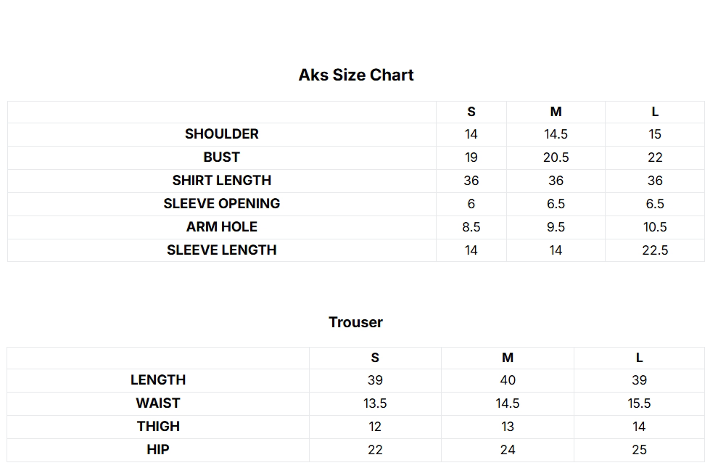Click the trouser LENGTH row label
Image resolution: width=718 pixels, height=476 pixels.
(158, 379)
